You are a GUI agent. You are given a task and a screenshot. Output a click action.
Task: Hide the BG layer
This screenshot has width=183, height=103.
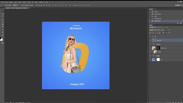pyautogui.click(x=150, y=60)
